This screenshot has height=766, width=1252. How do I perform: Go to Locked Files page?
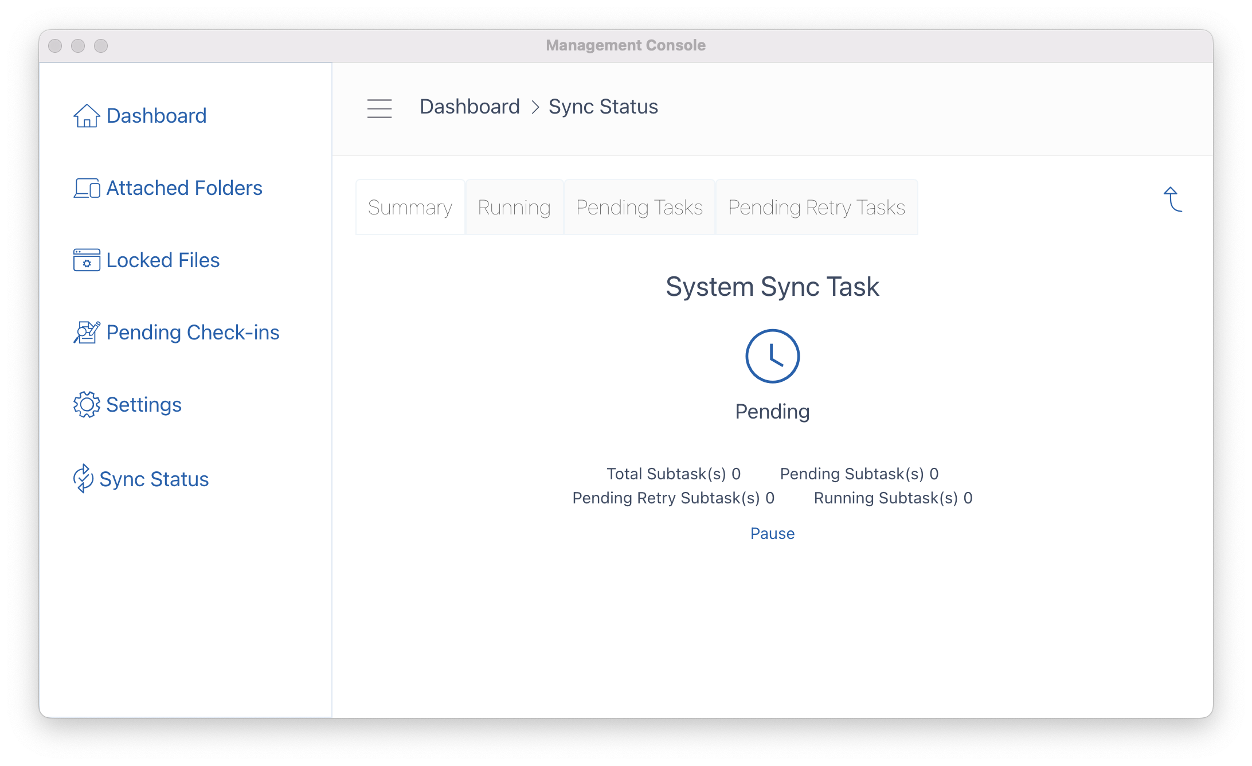163,260
